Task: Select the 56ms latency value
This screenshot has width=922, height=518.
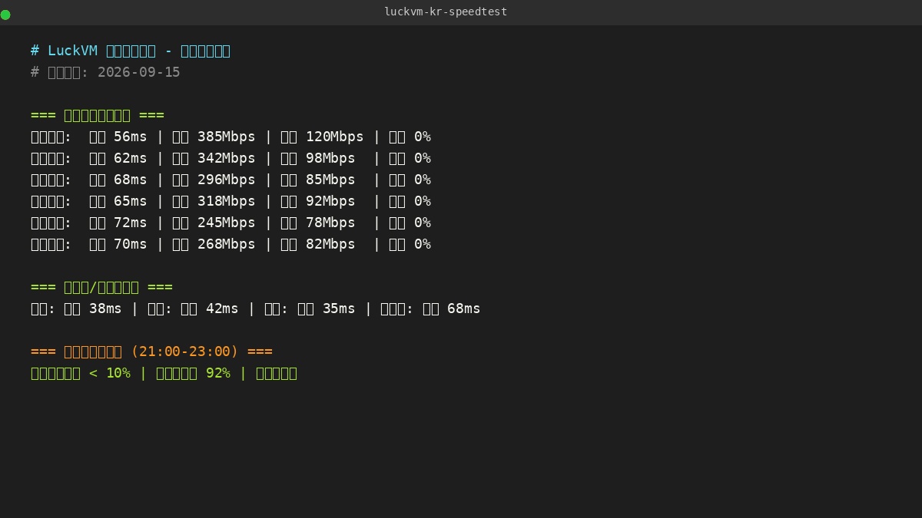Action: pos(130,137)
